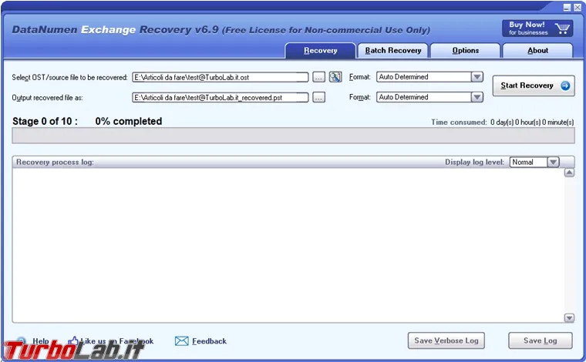The height and width of the screenshot is (362, 586).
Task: Browse for the output PST file location
Action: tap(318, 97)
